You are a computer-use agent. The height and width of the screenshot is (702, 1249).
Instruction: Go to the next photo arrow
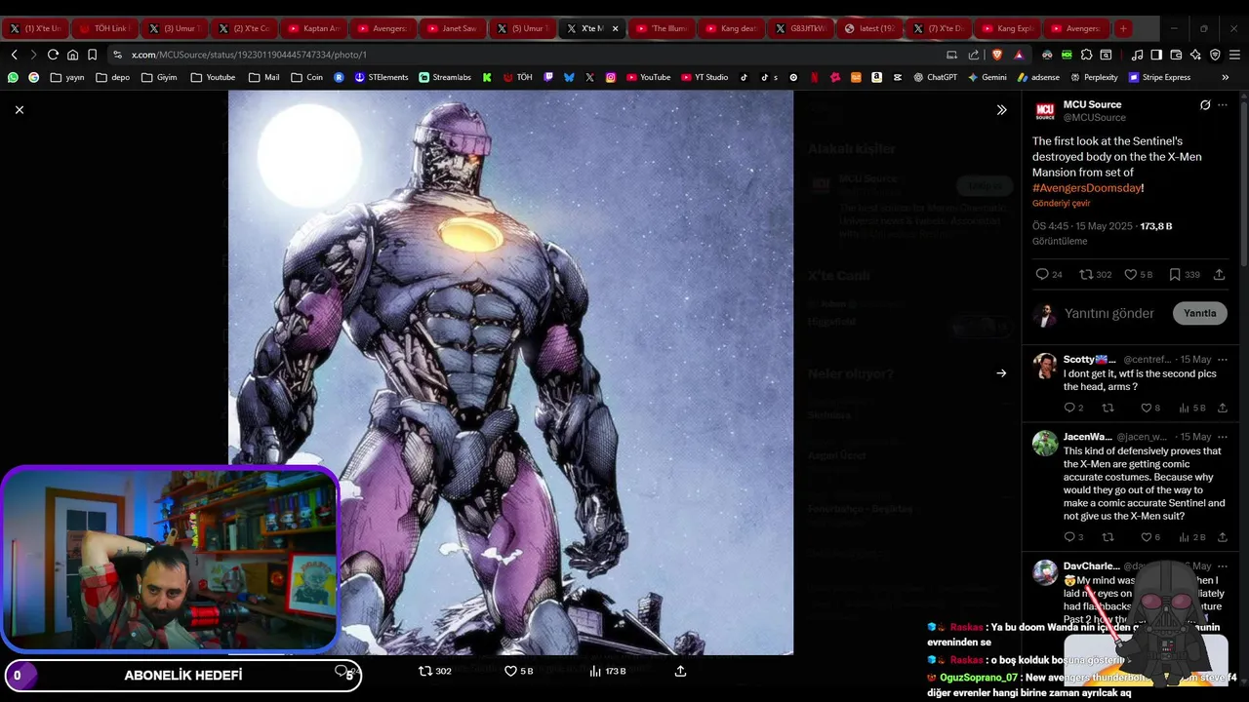(1001, 372)
